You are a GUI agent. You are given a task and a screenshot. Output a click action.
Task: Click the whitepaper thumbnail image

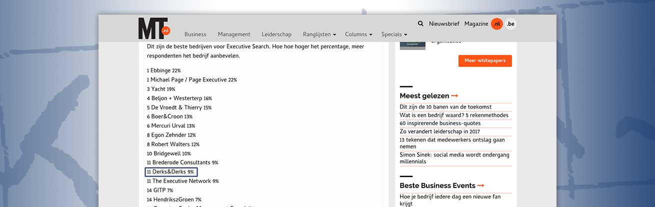412,45
